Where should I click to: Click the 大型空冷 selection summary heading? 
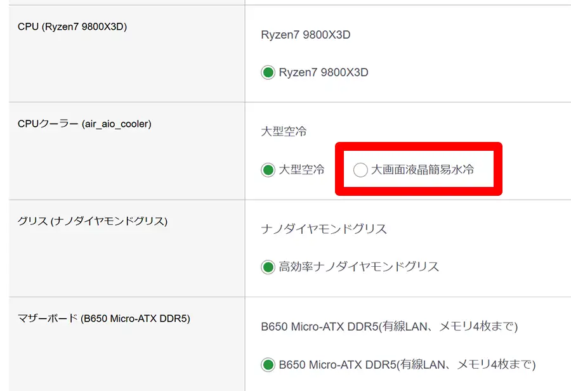click(x=284, y=132)
